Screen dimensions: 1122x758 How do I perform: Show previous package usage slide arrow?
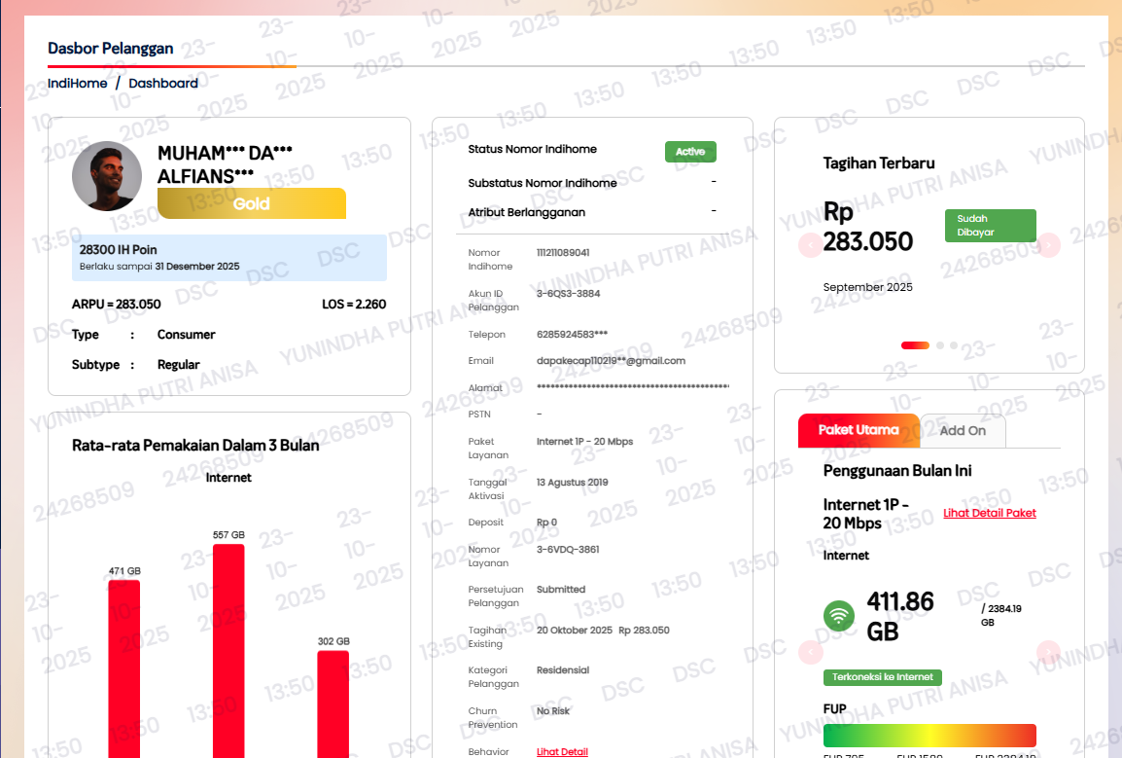click(810, 652)
